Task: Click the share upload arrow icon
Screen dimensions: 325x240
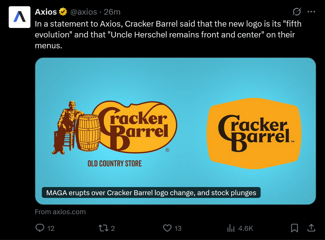Action: click(311, 228)
